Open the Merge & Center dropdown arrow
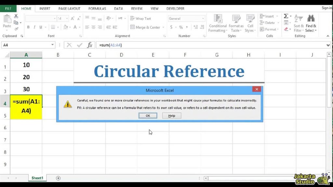The image size is (333, 187). 163,27
